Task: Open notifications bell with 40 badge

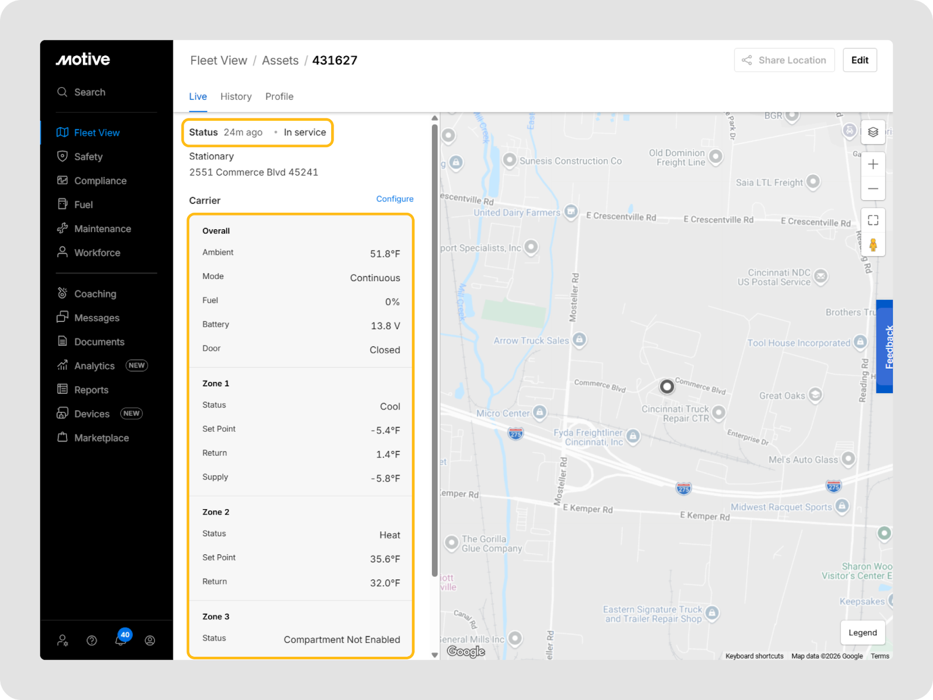Action: point(121,640)
